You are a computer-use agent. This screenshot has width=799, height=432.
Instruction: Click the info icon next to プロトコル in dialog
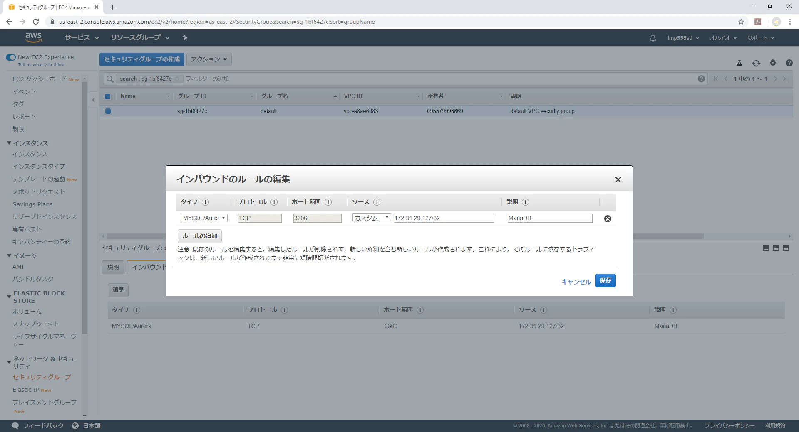click(x=274, y=202)
